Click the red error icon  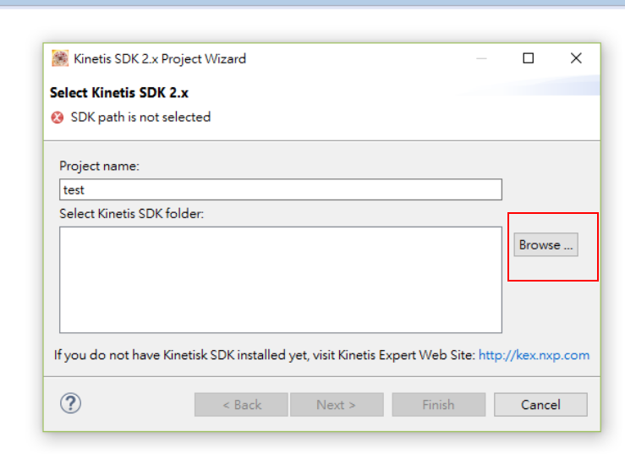click(58, 118)
